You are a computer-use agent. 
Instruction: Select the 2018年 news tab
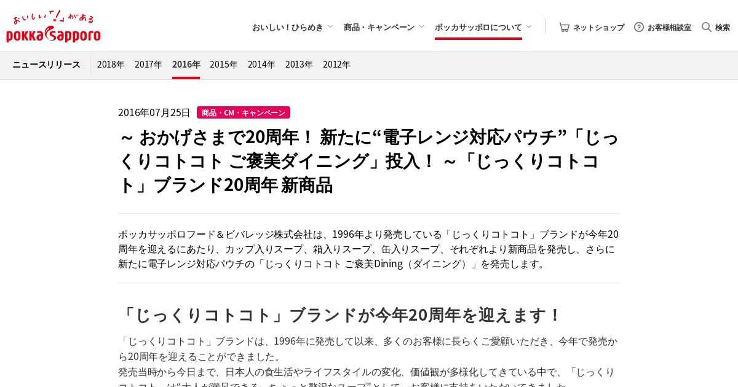111,64
